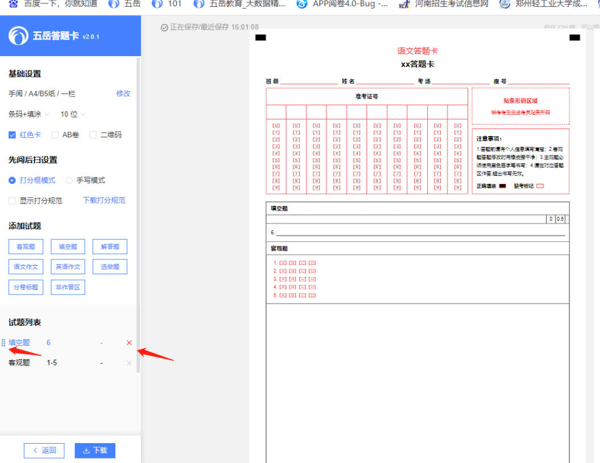Select 客观题 in the 试题列表

19,363
